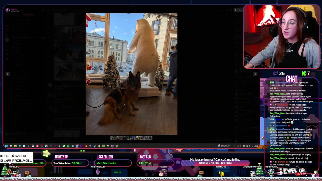Screen dimensions: 322x181
Task: Click the DONATE TP label
Action: coord(61,157)
